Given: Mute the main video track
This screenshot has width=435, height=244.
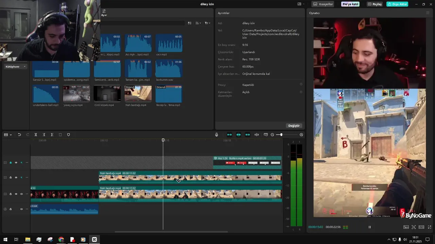Looking at the screenshot, I should [21, 194].
